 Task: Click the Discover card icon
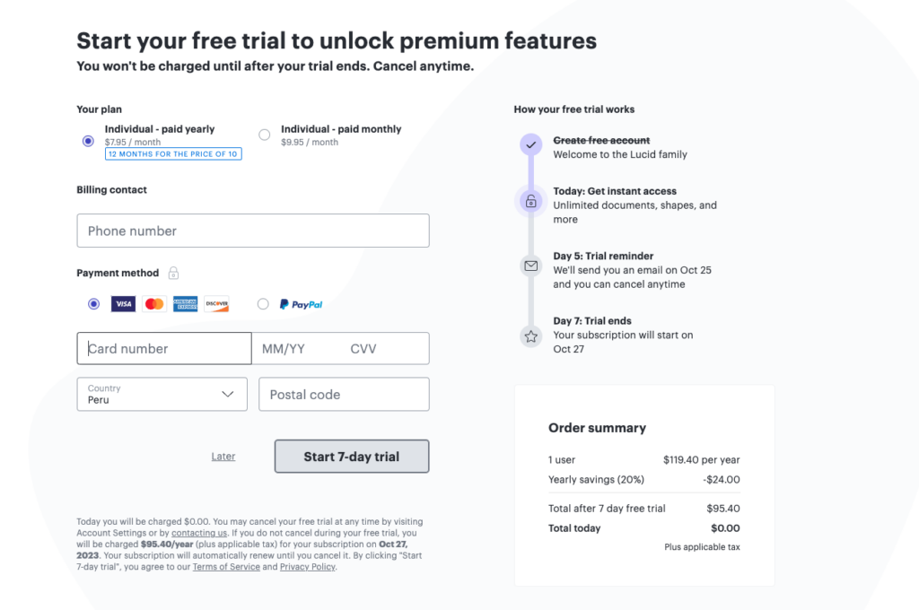[x=214, y=304]
